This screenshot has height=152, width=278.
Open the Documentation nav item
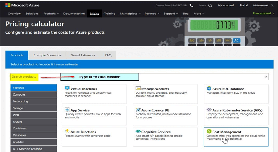[x=74, y=14]
